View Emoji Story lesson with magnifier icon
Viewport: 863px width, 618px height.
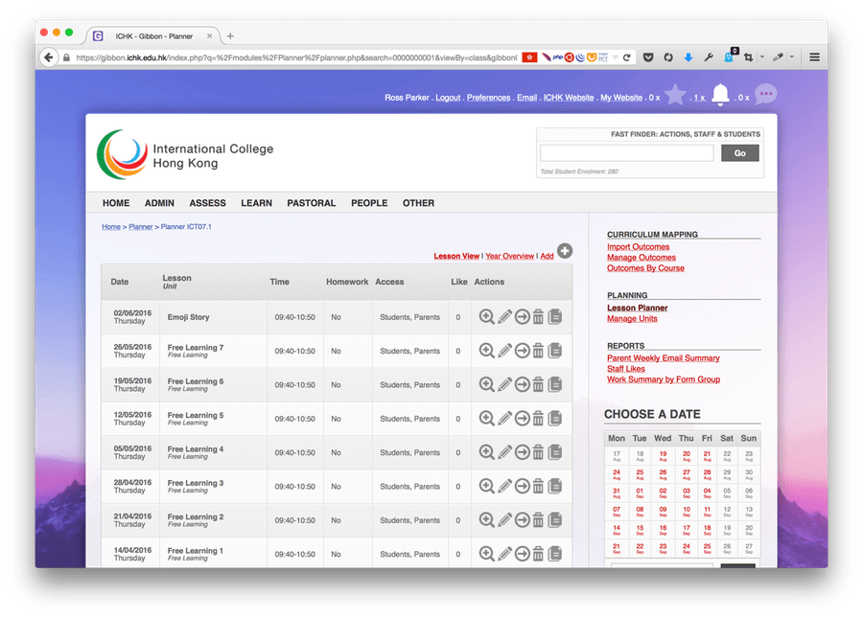pyautogui.click(x=485, y=316)
